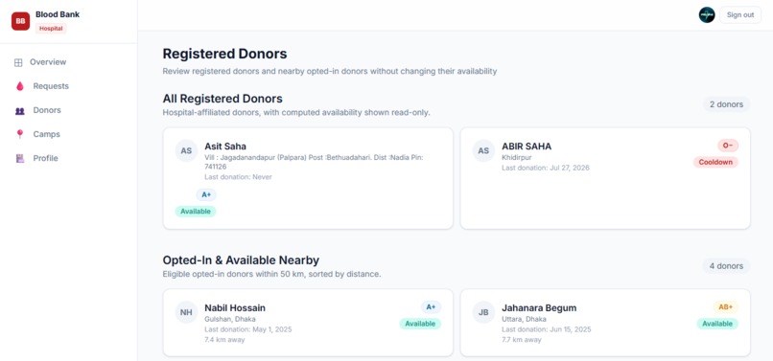Click the Nabil Hossain donor name
The image size is (773, 361).
[x=235, y=307]
